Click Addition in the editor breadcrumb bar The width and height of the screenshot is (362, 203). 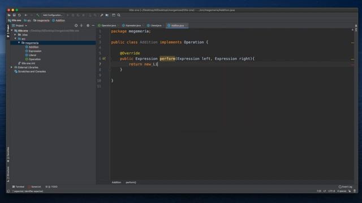(117, 183)
